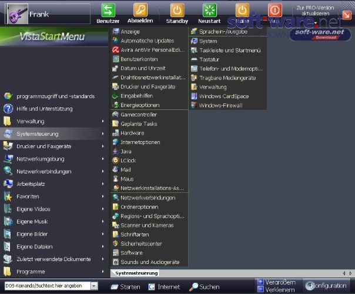This screenshot has width=355, height=294.
Task: Expand the Drucker und Faxgeräte submenu arrow in the left pane
Action: [x=103, y=146]
